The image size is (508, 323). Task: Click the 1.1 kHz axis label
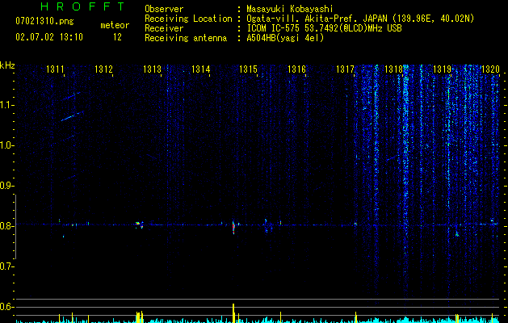(6, 105)
